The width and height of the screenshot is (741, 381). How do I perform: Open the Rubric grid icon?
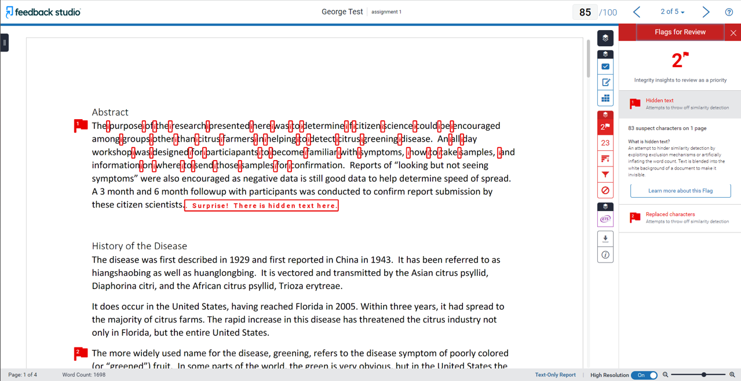pos(605,98)
